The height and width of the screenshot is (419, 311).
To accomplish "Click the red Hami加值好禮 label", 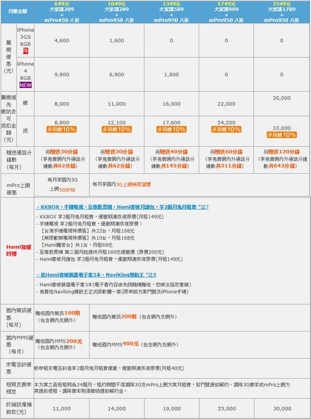I will tap(18, 250).
